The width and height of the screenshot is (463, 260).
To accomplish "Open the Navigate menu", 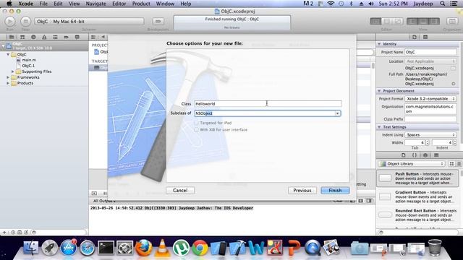I will pos(95,4).
